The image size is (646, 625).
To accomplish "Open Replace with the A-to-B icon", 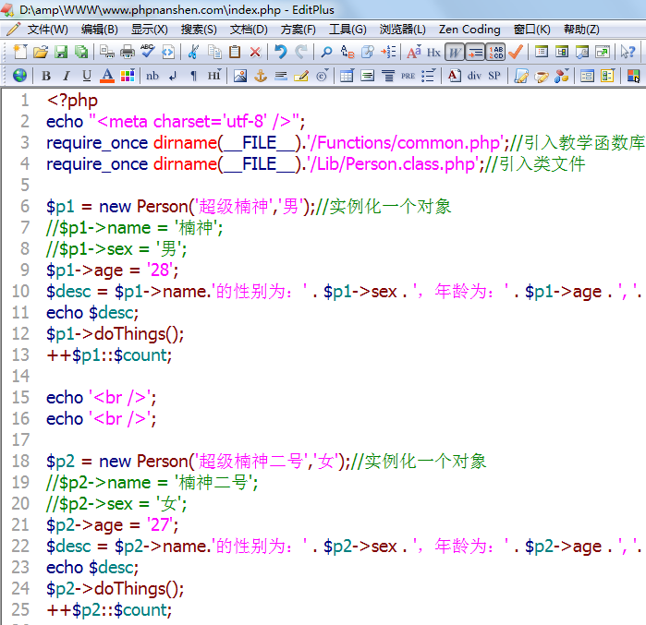I will tap(347, 52).
